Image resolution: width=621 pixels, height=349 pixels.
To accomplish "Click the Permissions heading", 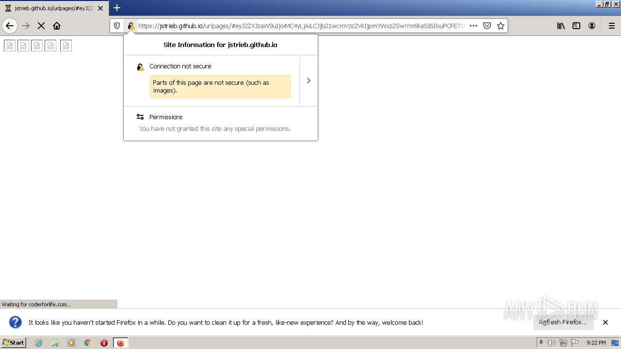I will coord(166,117).
